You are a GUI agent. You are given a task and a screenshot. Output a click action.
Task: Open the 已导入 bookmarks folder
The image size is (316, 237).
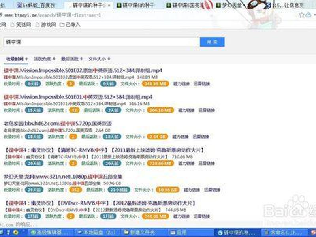pyautogui.click(x=70, y=24)
